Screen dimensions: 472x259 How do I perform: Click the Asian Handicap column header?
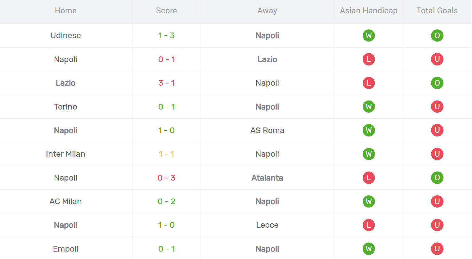click(369, 11)
